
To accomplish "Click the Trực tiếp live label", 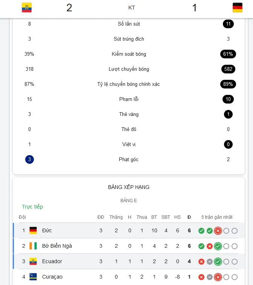I will coord(32,207).
